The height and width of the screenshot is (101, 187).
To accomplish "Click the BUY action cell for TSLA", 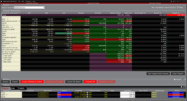I will pos(64,93).
